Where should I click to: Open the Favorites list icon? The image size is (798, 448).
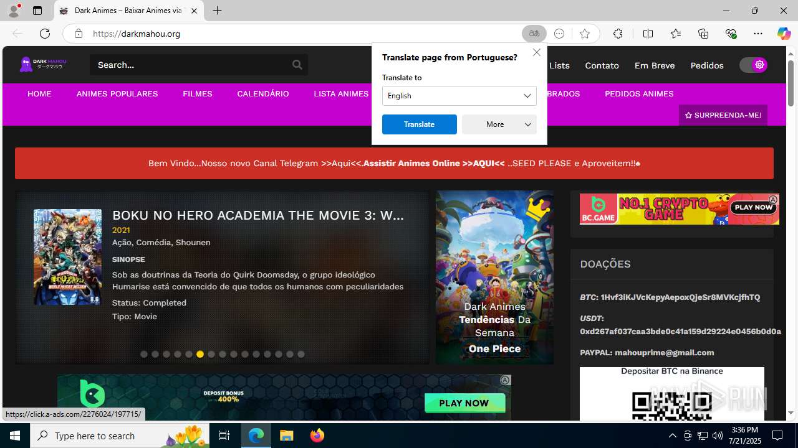coord(676,34)
